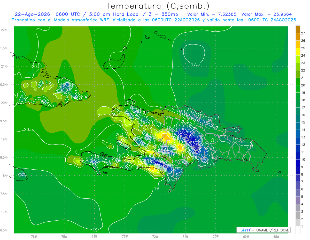Screen dimensions: 310x240
Task: Click the longitude axis label '74W'
Action: pos(95,236)
